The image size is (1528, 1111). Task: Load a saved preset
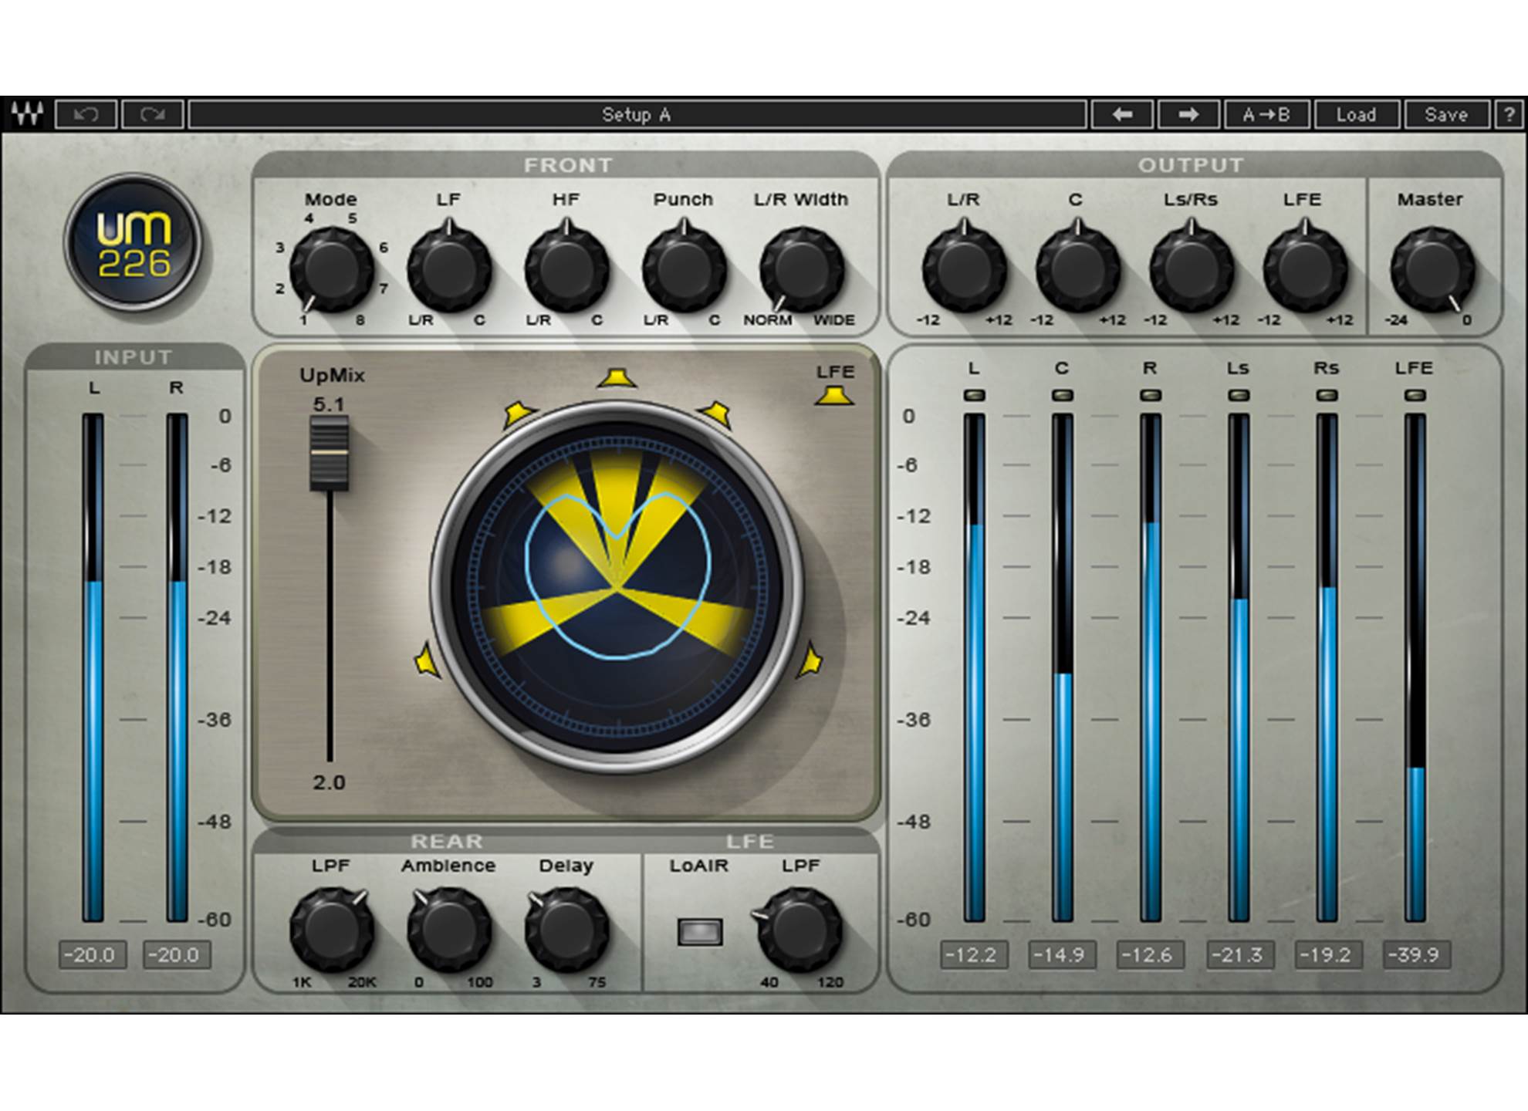click(1357, 113)
